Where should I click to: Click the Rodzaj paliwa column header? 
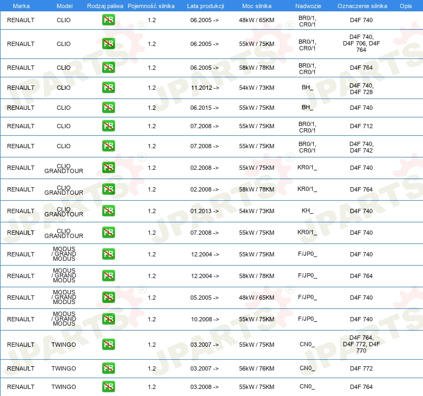coord(105,6)
